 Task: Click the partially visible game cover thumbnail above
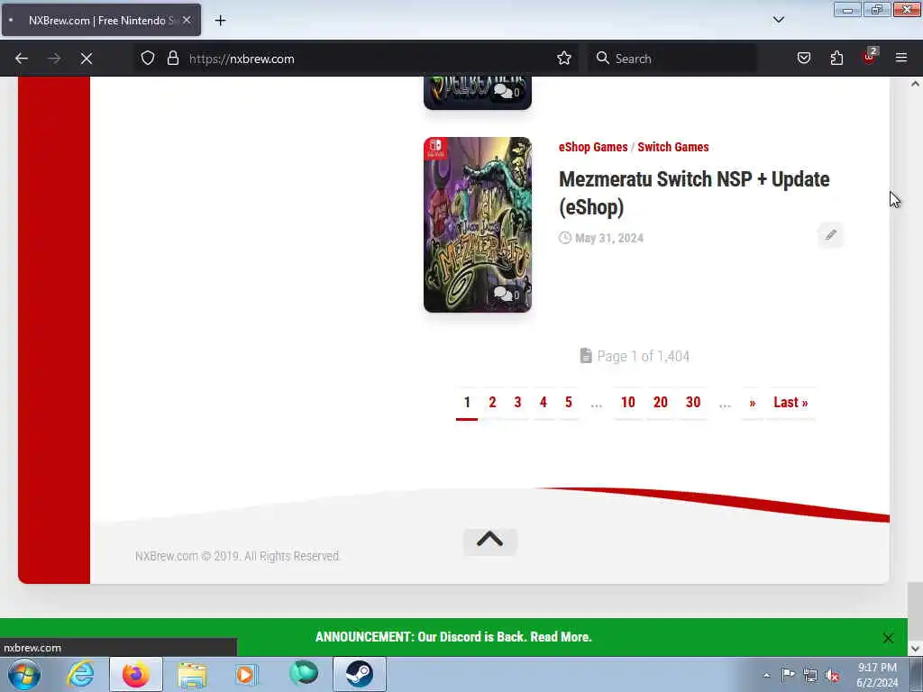[478, 93]
